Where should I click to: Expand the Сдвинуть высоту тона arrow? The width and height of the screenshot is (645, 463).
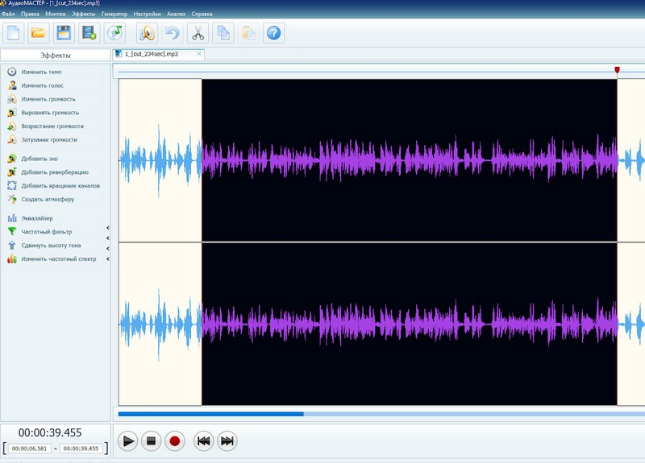click(x=108, y=249)
